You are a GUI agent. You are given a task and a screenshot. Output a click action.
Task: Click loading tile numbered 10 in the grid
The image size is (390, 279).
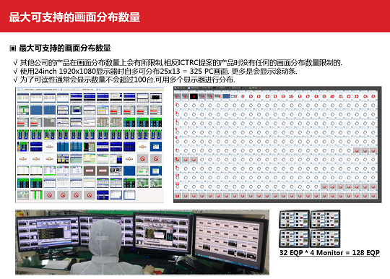coord(251,96)
